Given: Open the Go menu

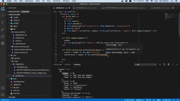Looking at the screenshot, I should coord(43,1).
